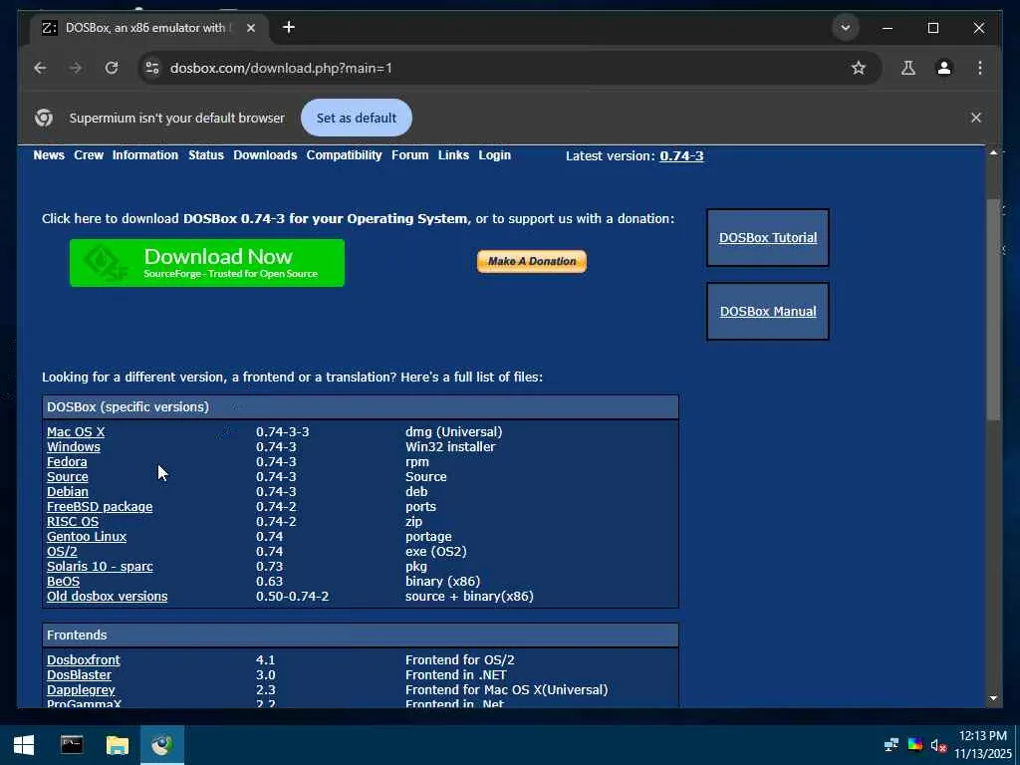Viewport: 1020px width, 765px height.
Task: Open File Explorer from taskbar
Action: [118, 745]
